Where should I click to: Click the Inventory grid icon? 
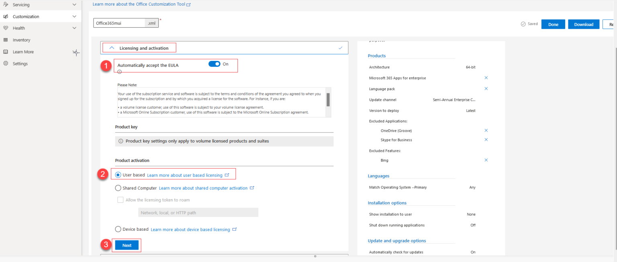(6, 40)
